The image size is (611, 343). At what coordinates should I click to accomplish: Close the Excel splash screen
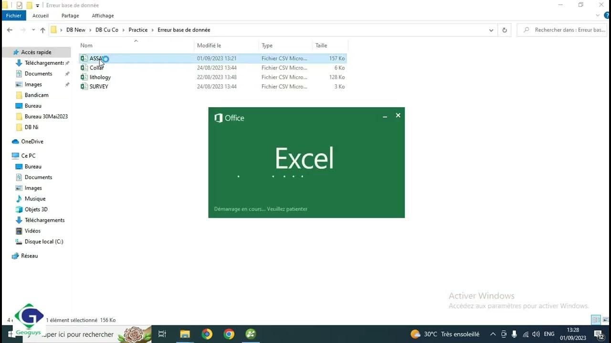click(398, 115)
